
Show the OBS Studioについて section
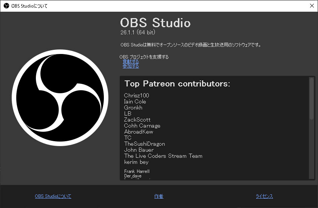tap(53, 196)
